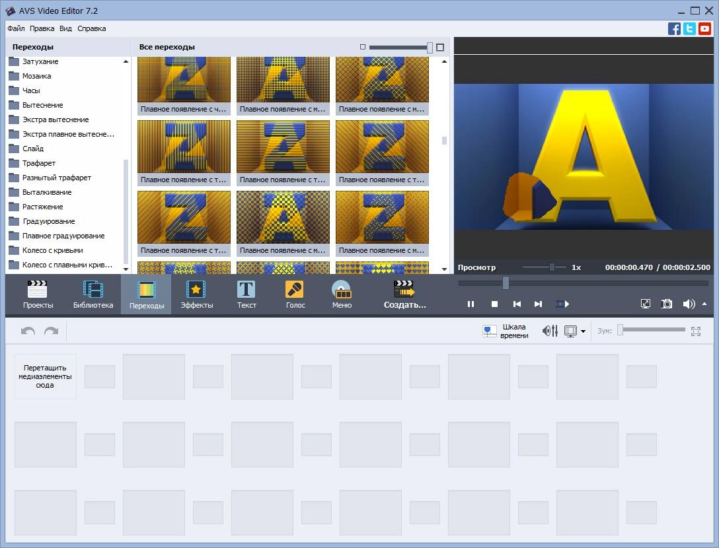Select checkerboard transition thumbnail in third row

(283, 223)
